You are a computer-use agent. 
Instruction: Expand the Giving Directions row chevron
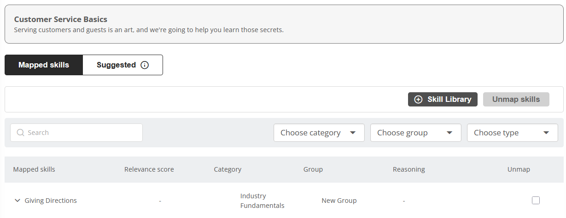pos(18,201)
